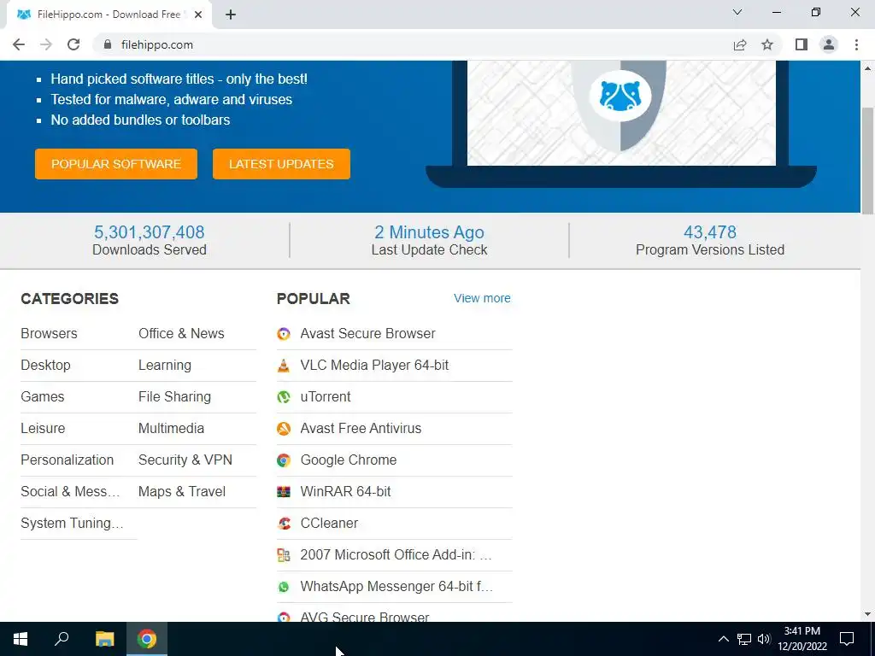
Task: Open Avast Secure Browser link
Action: point(367,334)
